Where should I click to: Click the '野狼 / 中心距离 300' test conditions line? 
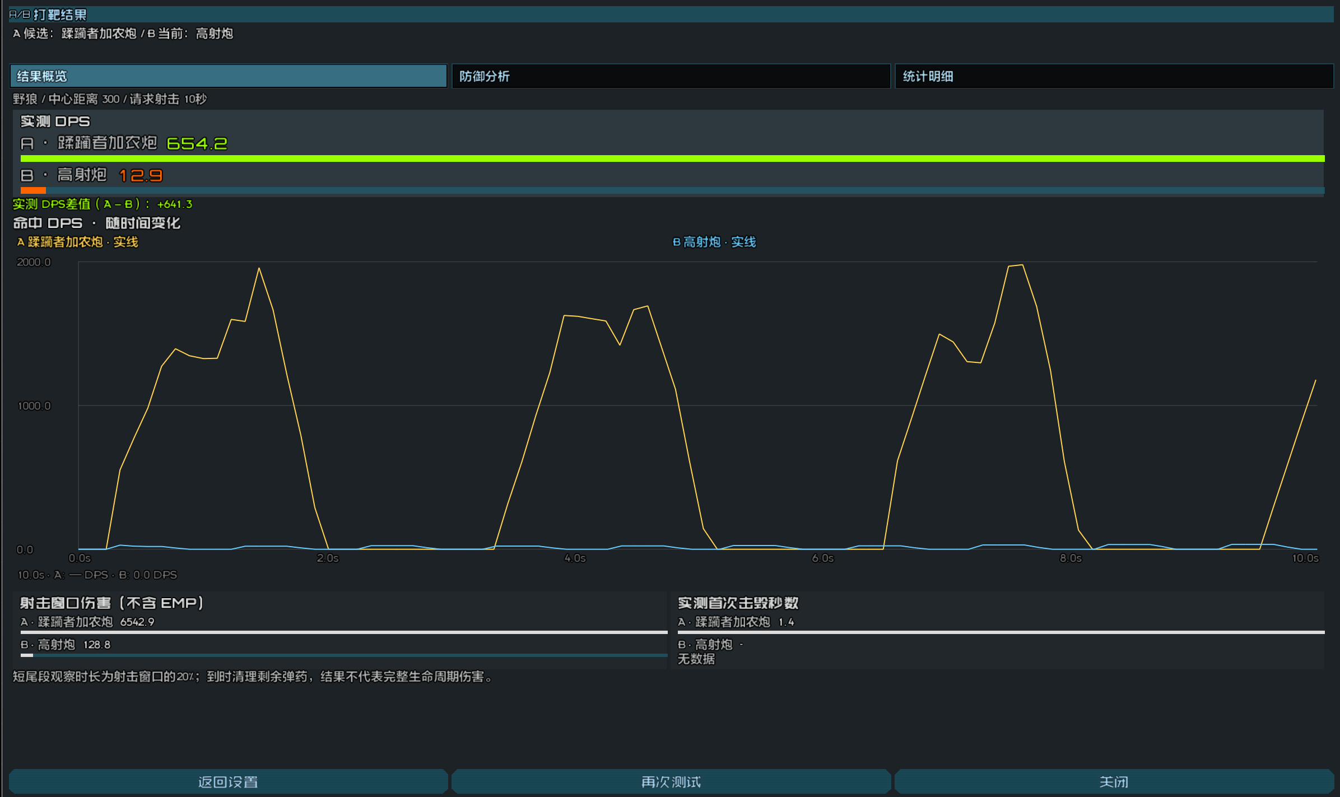pos(110,99)
